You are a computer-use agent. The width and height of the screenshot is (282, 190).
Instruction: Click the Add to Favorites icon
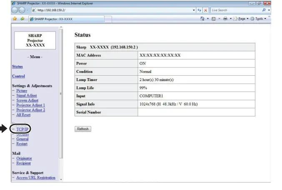(21, 19)
